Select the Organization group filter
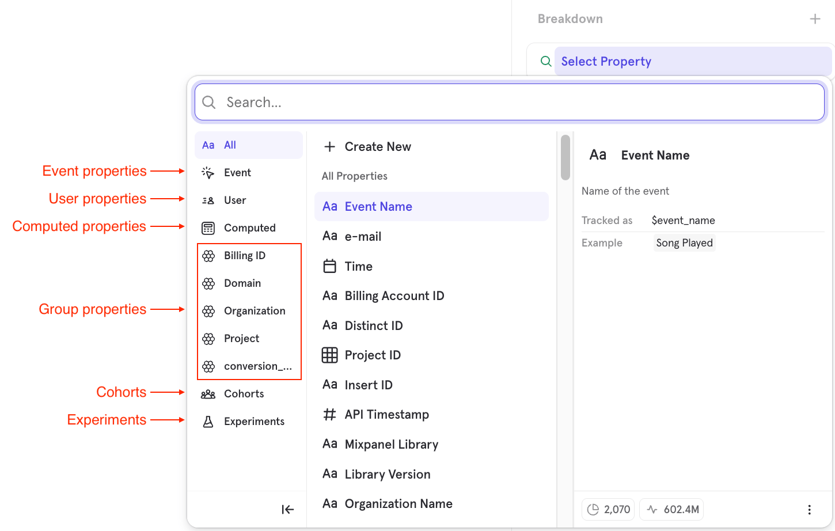835x531 pixels. 249,311
